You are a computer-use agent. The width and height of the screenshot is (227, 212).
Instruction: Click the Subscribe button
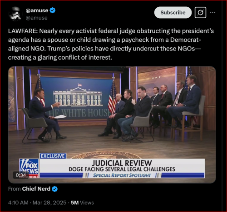(173, 13)
